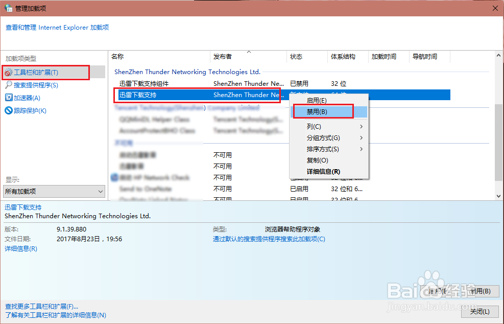Click the 加速器(A) label
Viewport: 504px width, 324px height.
pos(27,98)
